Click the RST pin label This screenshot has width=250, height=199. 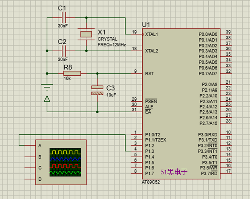[x=149, y=74]
